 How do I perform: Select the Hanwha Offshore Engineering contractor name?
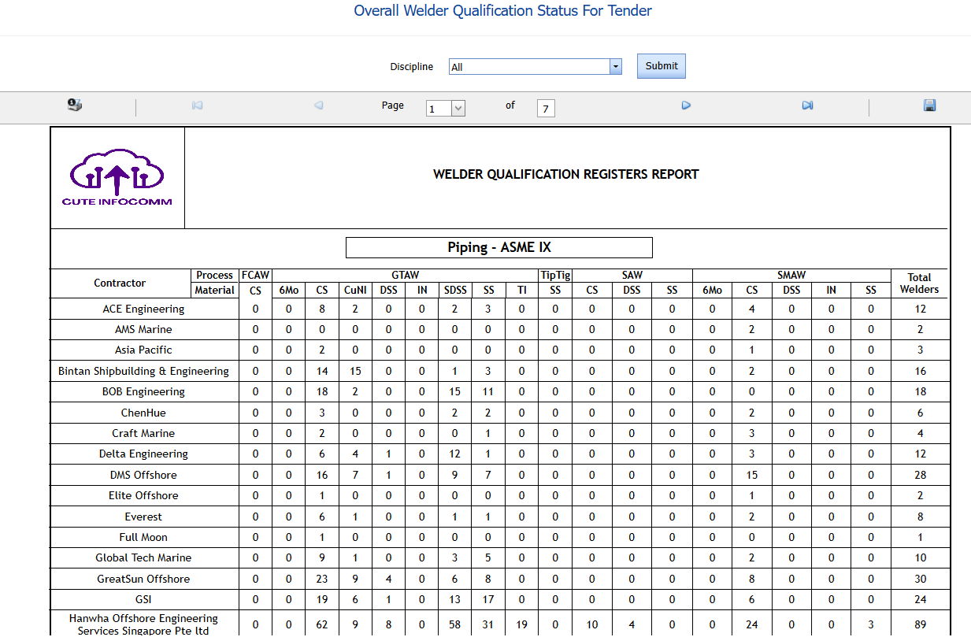click(x=143, y=624)
